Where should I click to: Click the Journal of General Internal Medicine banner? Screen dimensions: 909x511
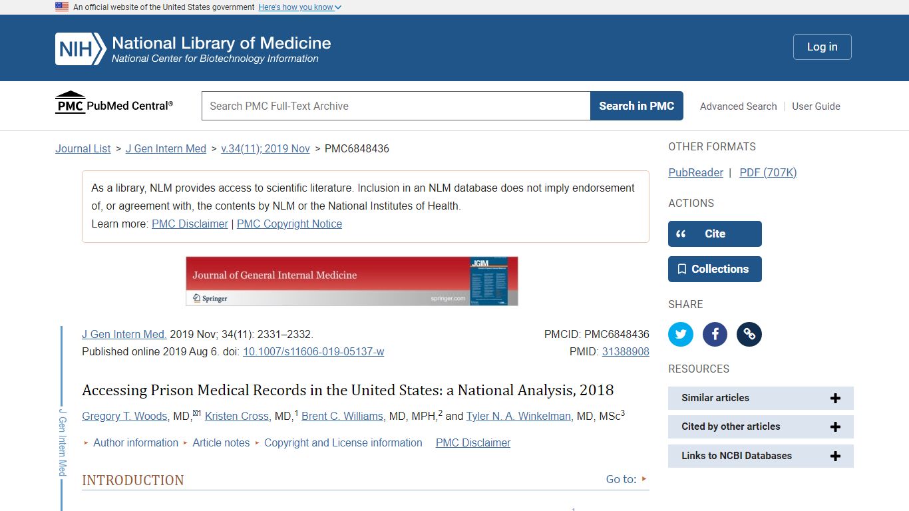[351, 281]
